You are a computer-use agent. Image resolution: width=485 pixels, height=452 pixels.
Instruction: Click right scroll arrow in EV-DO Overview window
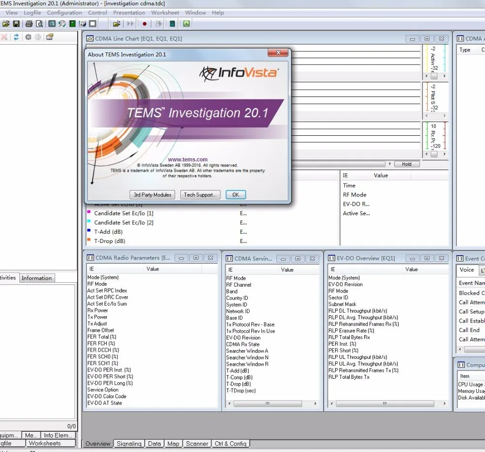click(444, 404)
